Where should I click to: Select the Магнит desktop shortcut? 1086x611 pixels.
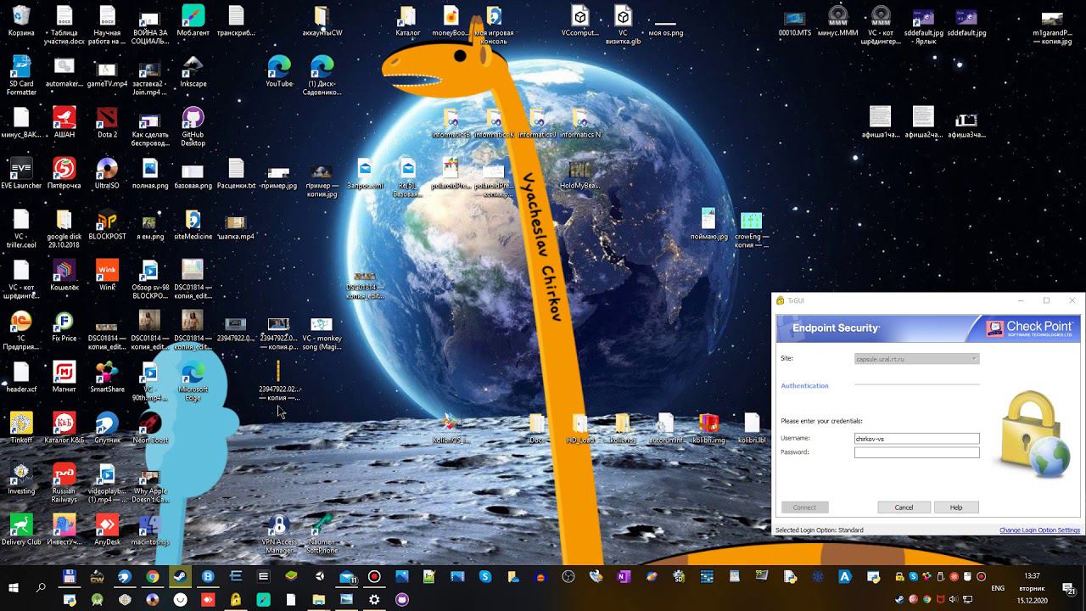tap(64, 378)
